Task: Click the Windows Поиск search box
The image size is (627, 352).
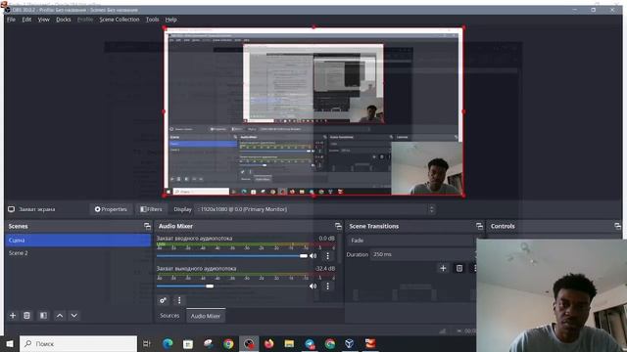Action: [78, 343]
